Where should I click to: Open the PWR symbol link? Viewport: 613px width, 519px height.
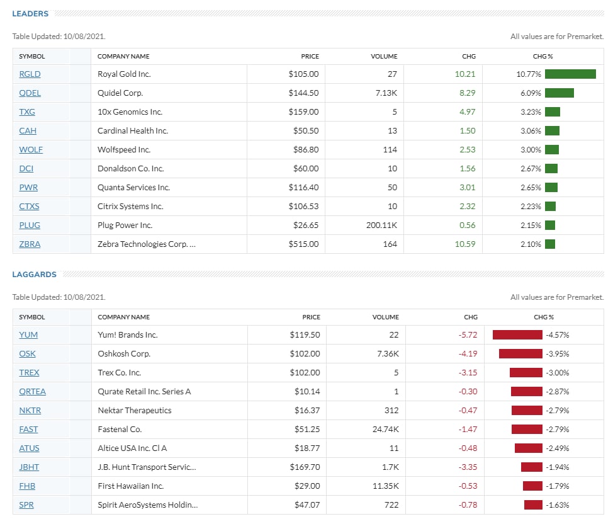pos(28,187)
